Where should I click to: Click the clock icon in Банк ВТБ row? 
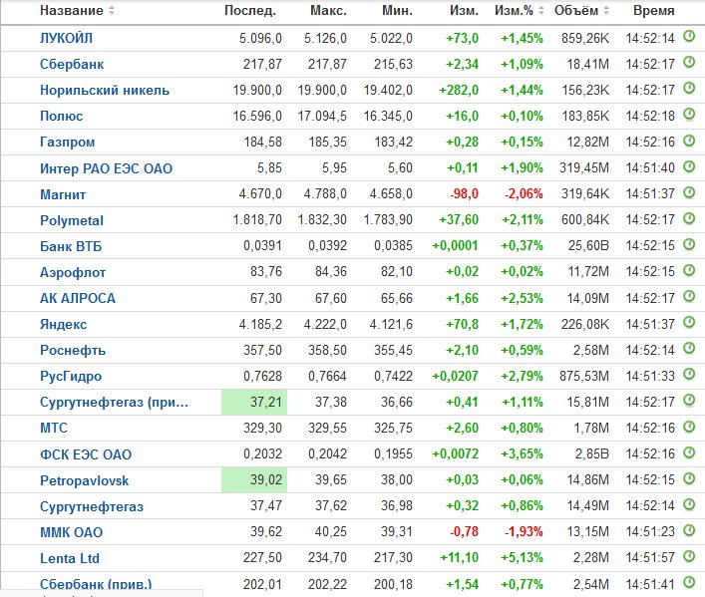(689, 244)
